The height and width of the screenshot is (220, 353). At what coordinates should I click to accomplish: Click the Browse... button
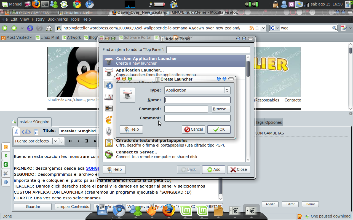[221, 109]
